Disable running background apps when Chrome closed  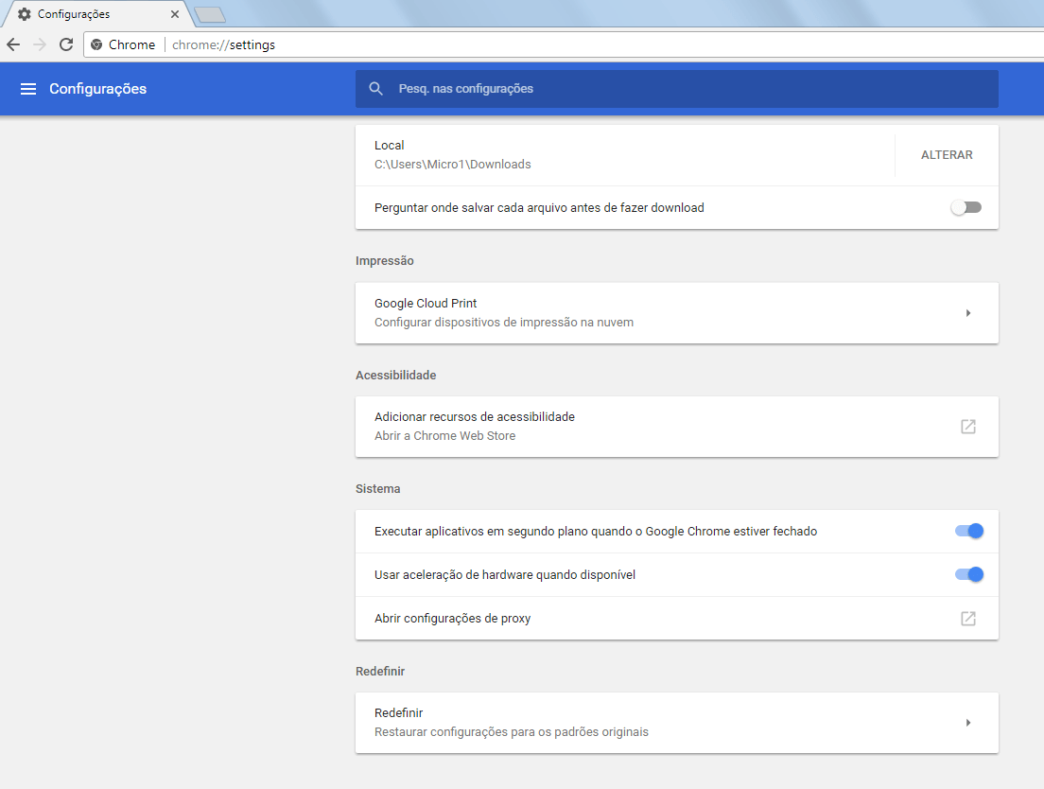(968, 531)
